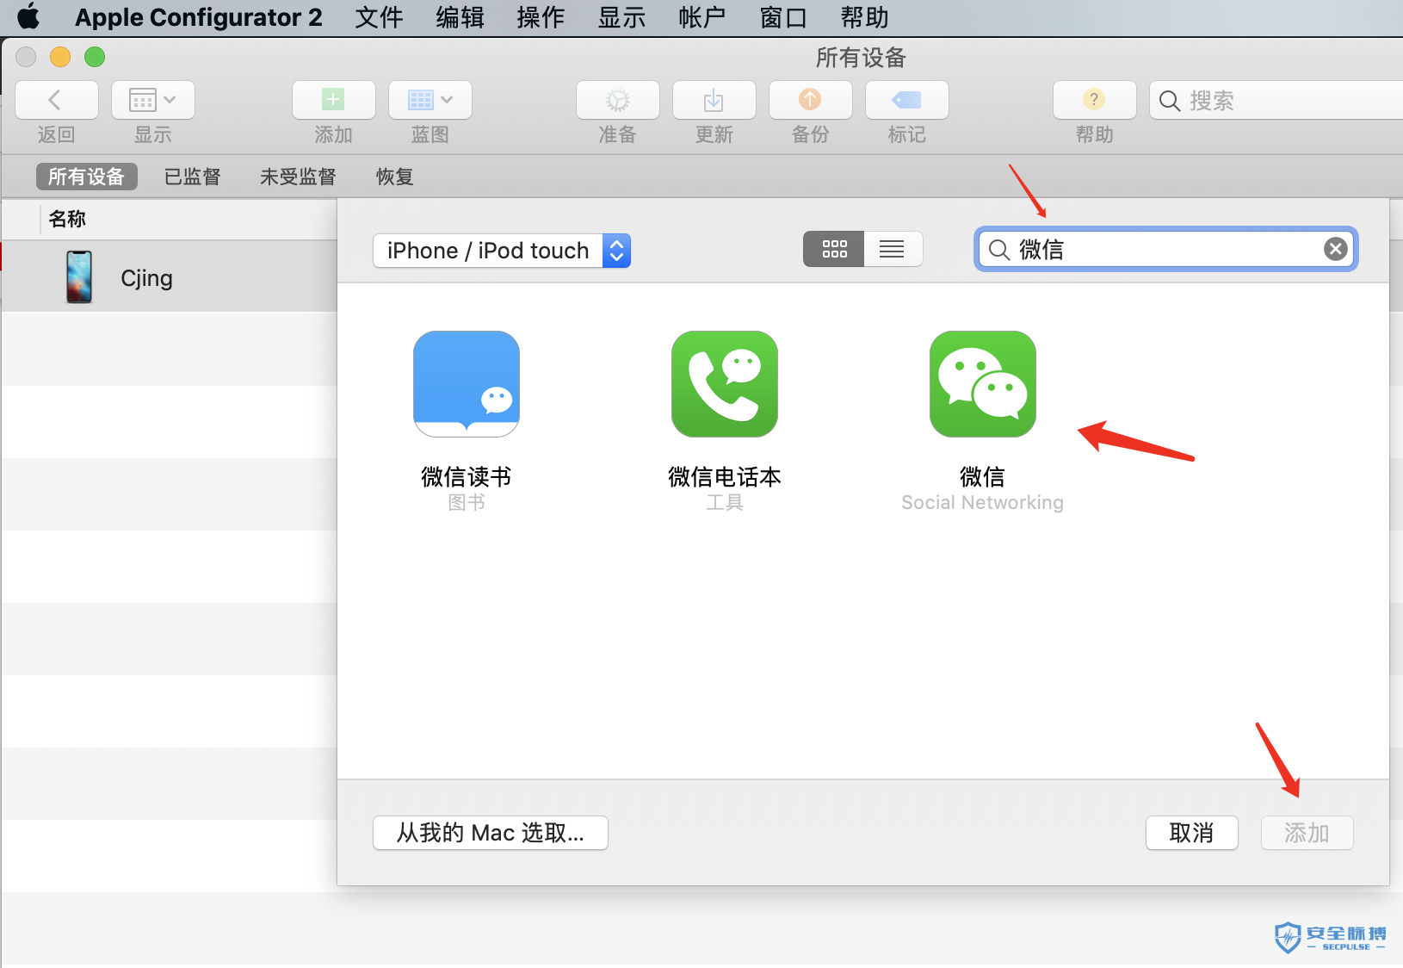Click the 微信 app search field
This screenshot has height=968, width=1403.
[x=1166, y=249]
